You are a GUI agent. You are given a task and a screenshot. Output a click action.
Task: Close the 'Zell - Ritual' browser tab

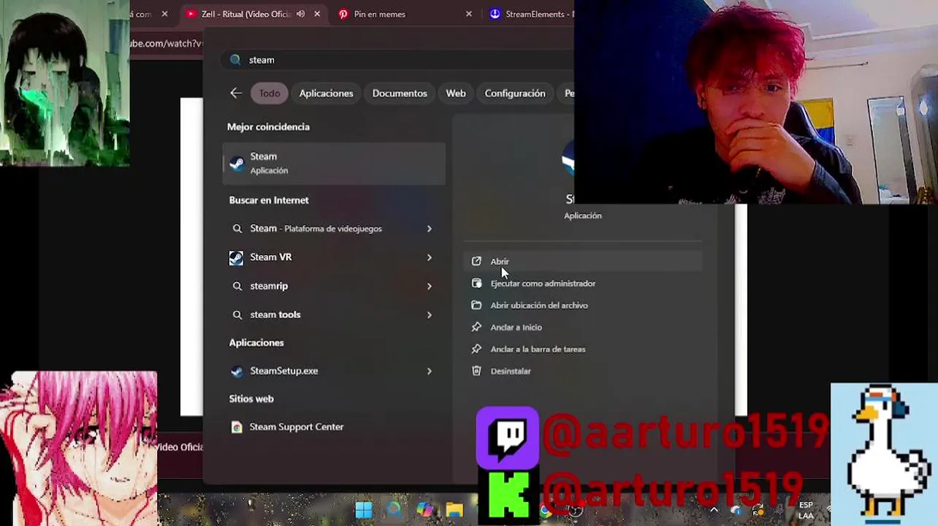pos(317,14)
